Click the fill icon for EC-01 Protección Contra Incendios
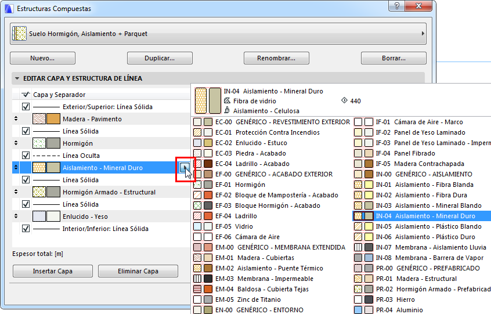 197,132
